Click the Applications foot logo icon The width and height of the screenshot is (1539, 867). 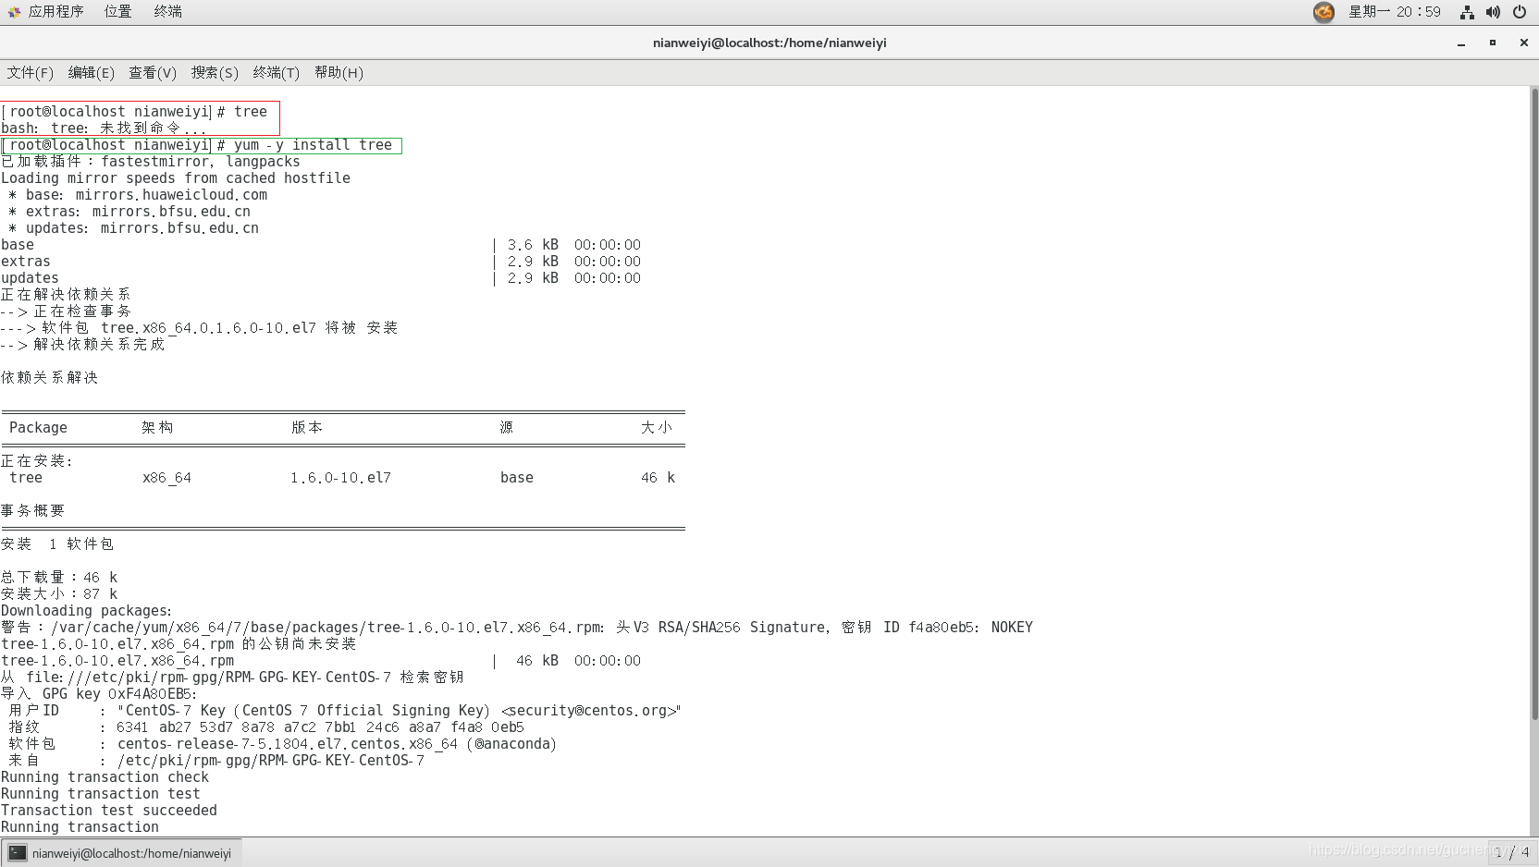point(14,12)
